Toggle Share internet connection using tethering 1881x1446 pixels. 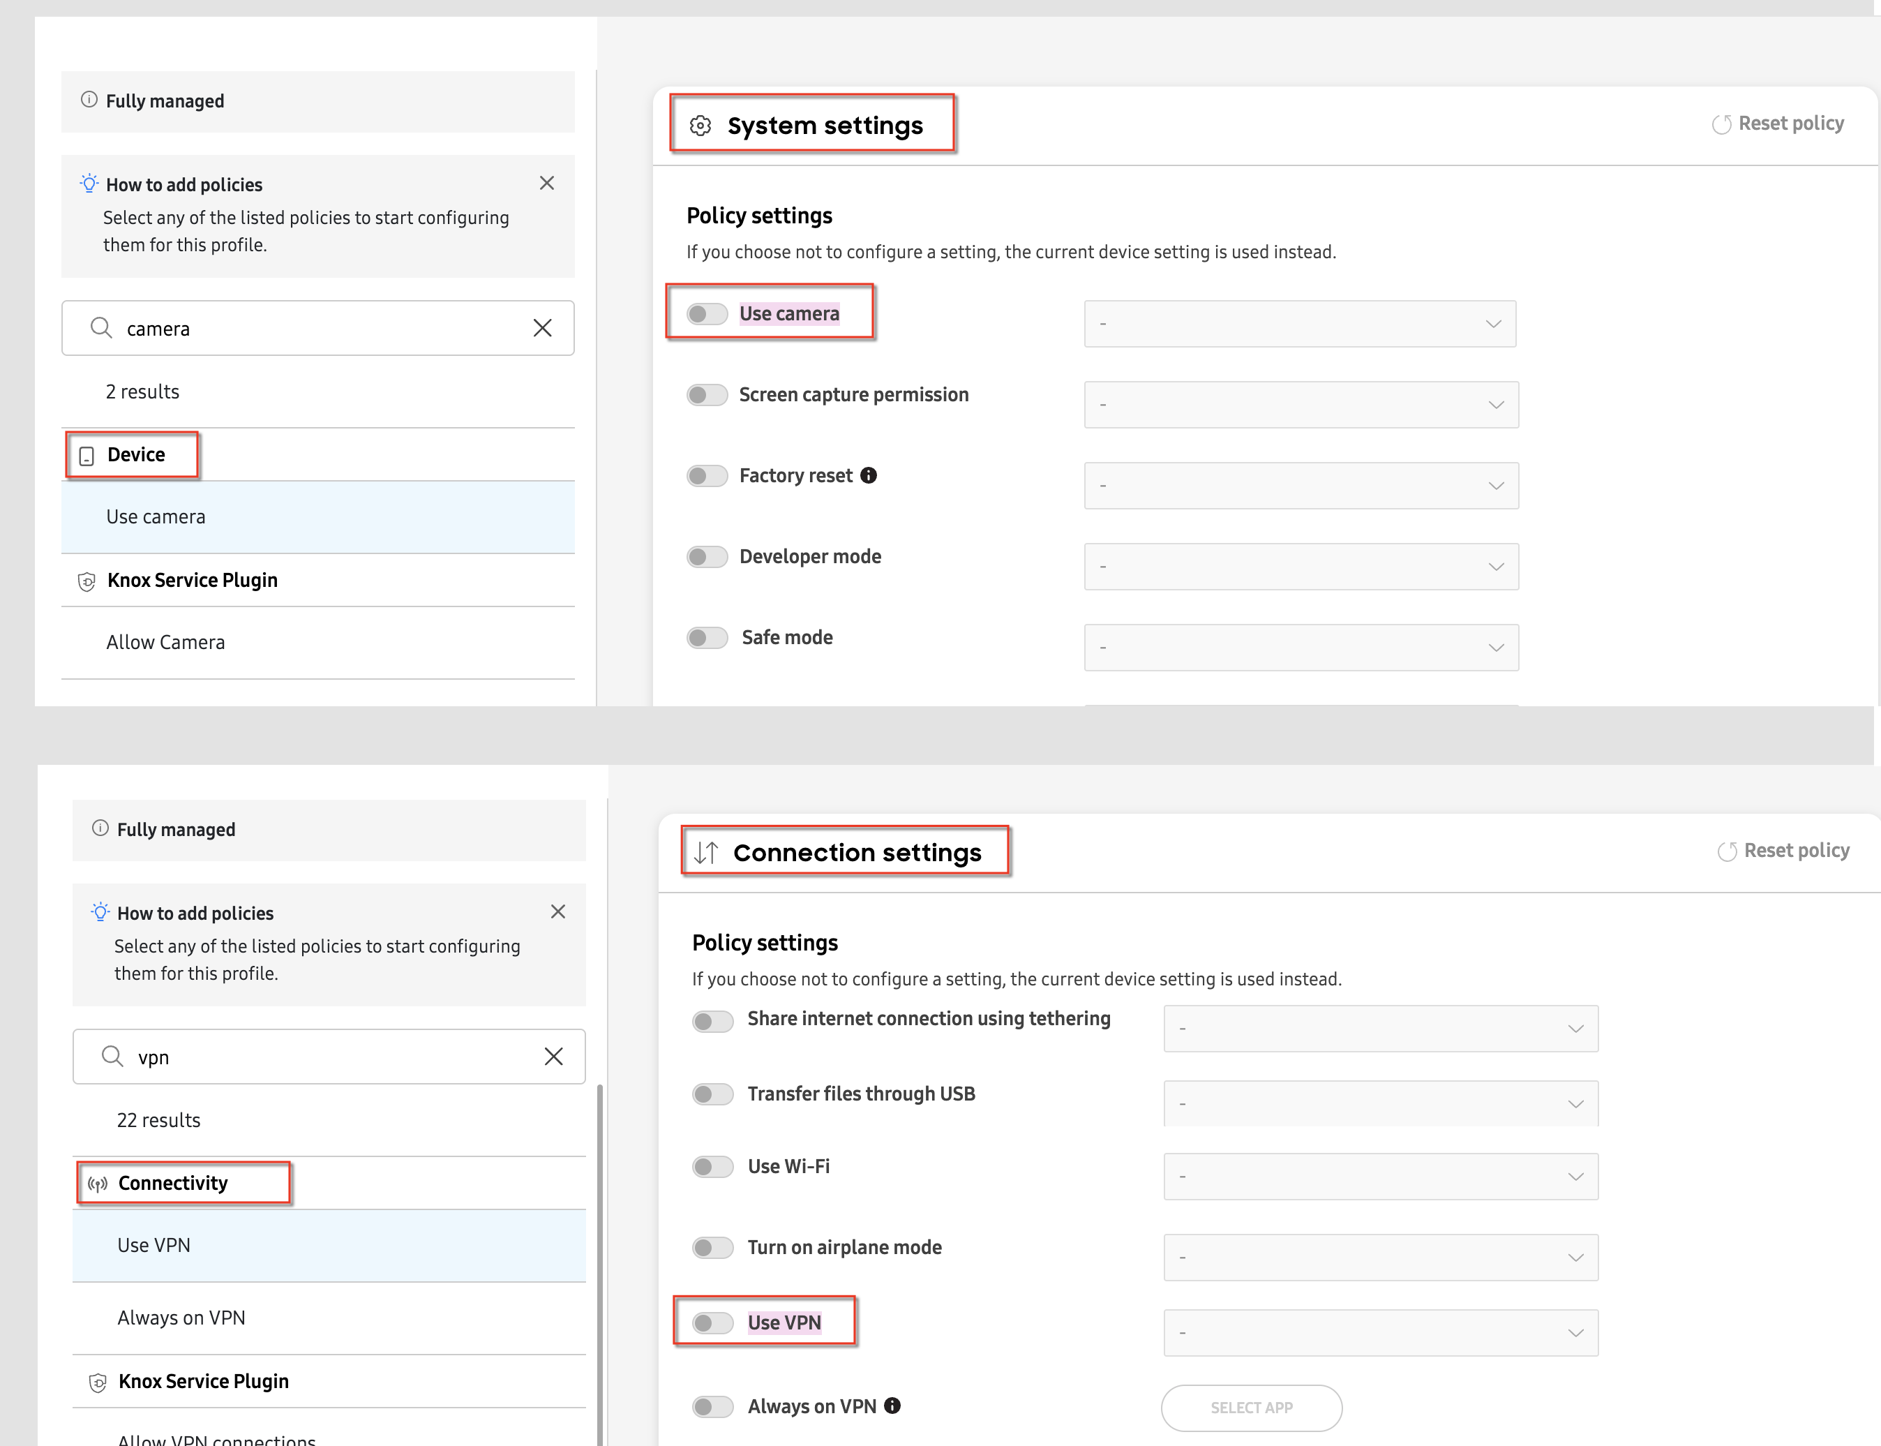712,1022
